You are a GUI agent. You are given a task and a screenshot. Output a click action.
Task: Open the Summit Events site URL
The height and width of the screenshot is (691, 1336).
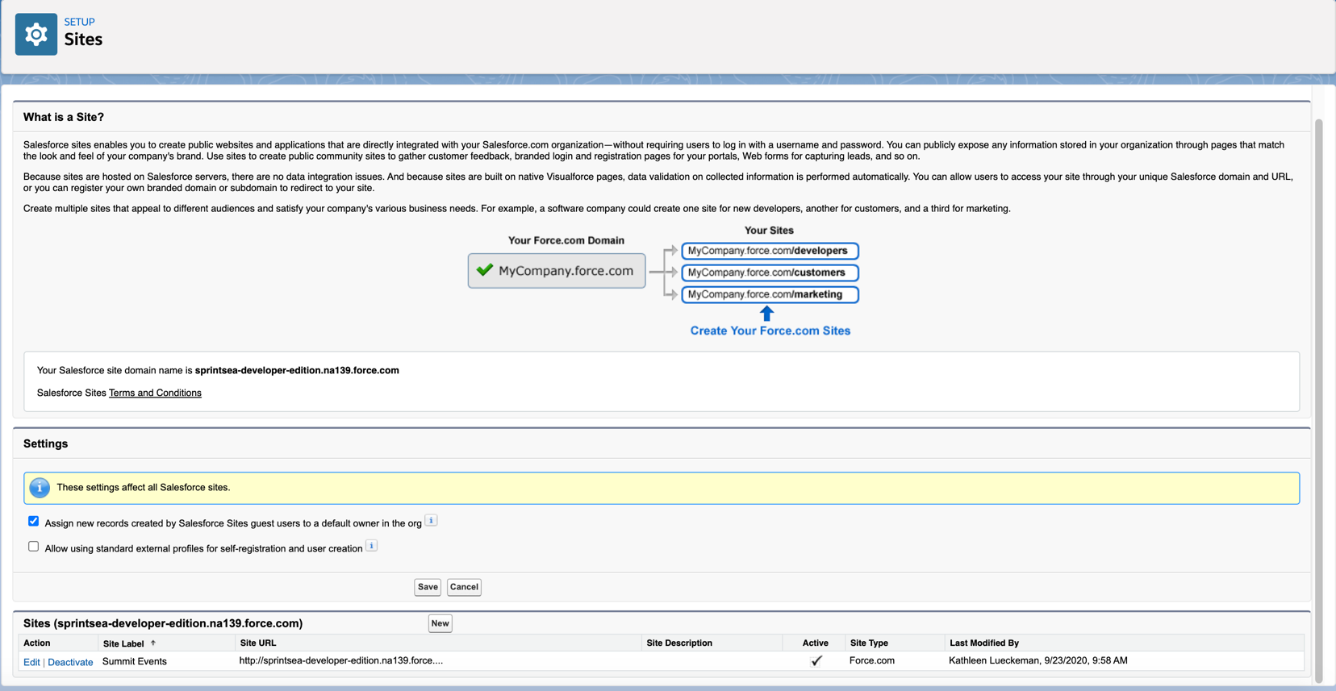(x=340, y=660)
